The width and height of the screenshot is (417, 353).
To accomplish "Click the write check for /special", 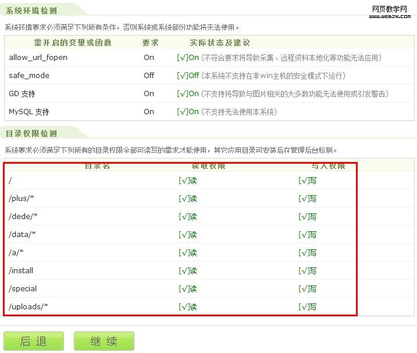I will (x=308, y=289).
